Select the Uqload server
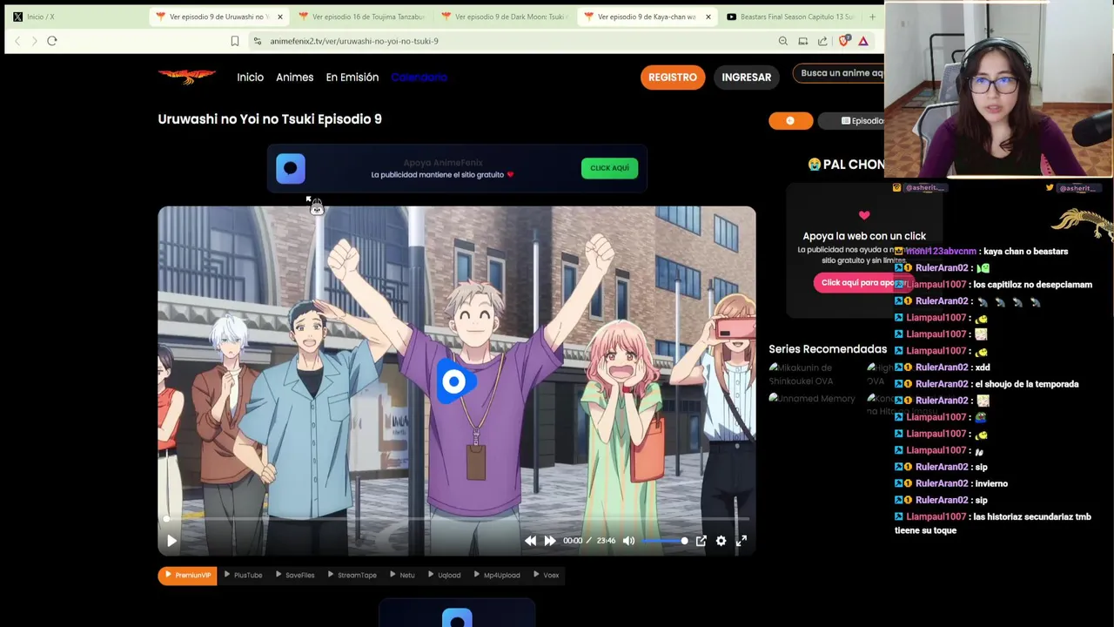This screenshot has height=627, width=1114. (x=445, y=576)
